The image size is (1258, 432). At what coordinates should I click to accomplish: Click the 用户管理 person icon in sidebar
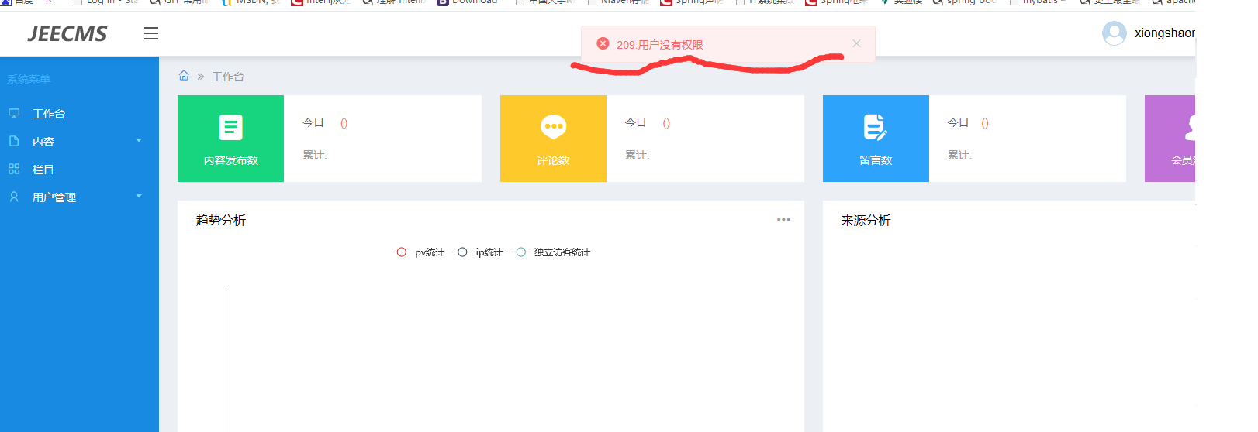pos(14,197)
